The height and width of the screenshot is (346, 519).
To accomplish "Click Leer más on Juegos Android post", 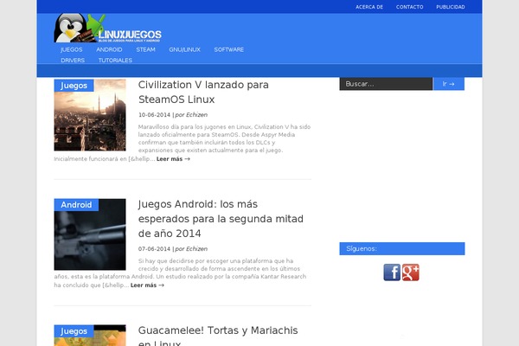I will click(147, 285).
